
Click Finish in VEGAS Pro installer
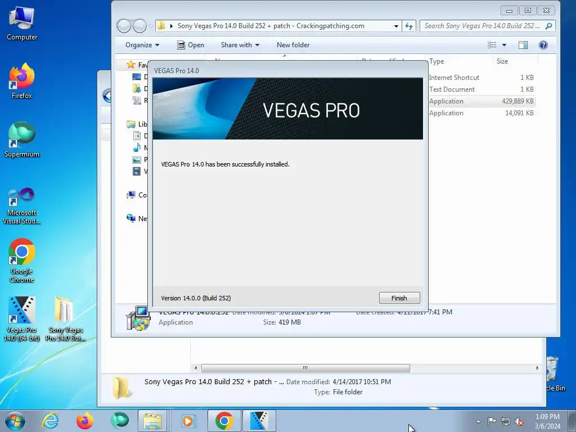pyautogui.click(x=399, y=298)
